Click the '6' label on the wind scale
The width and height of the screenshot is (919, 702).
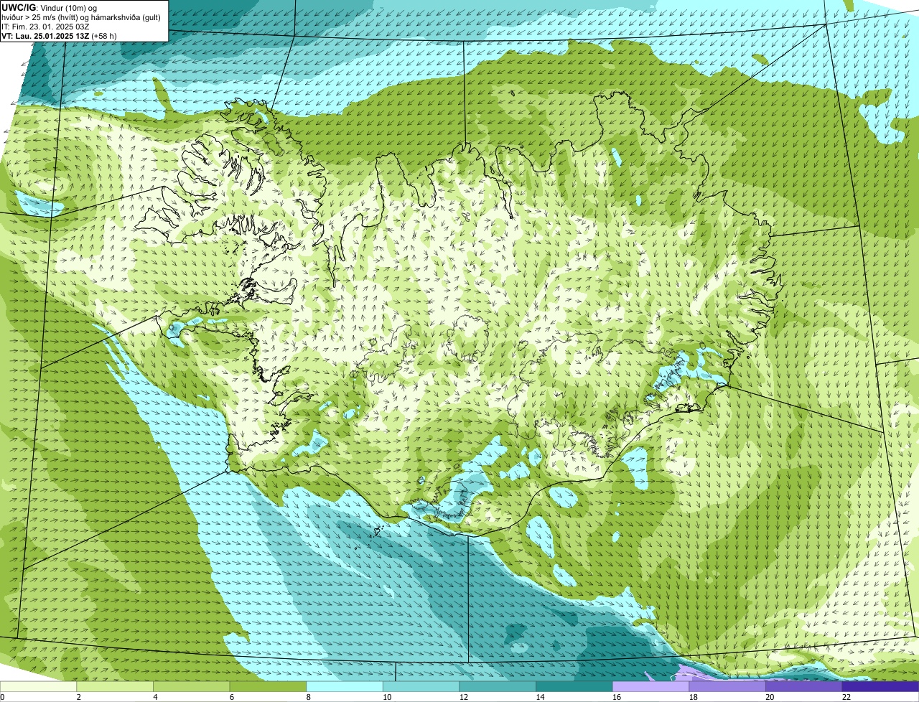(x=232, y=697)
